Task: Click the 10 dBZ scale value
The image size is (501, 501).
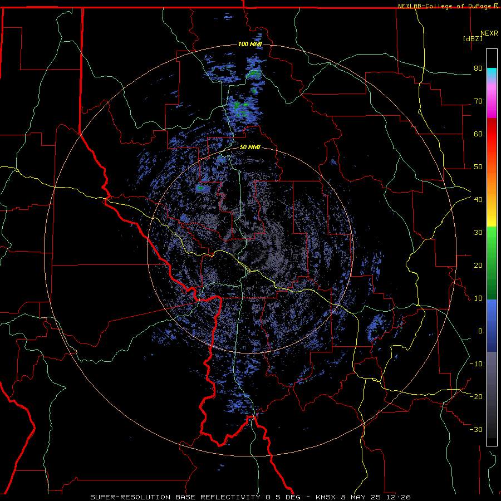Action: (x=478, y=298)
